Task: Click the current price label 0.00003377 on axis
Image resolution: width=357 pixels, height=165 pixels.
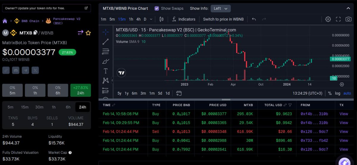Action: tap(340, 59)
